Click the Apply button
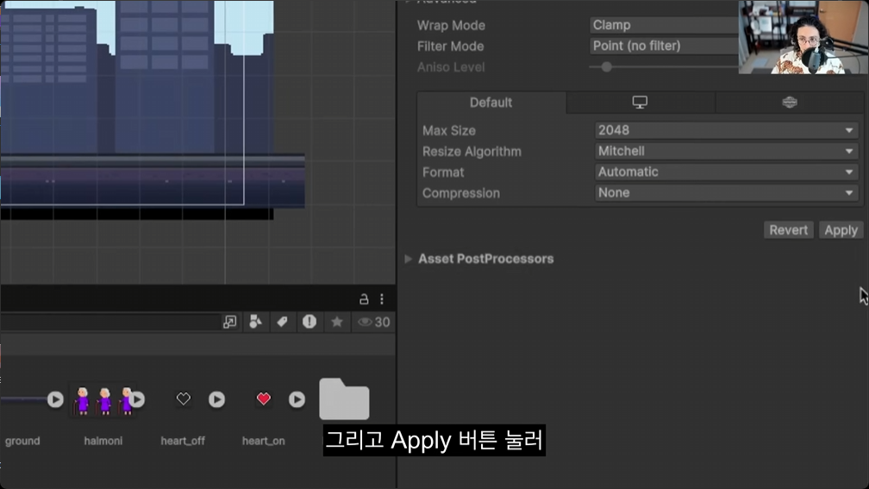This screenshot has height=489, width=869. [x=841, y=230]
